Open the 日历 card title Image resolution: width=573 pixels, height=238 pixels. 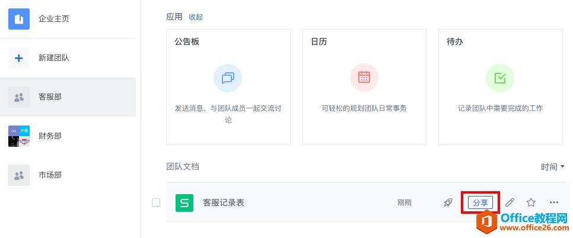pos(319,41)
